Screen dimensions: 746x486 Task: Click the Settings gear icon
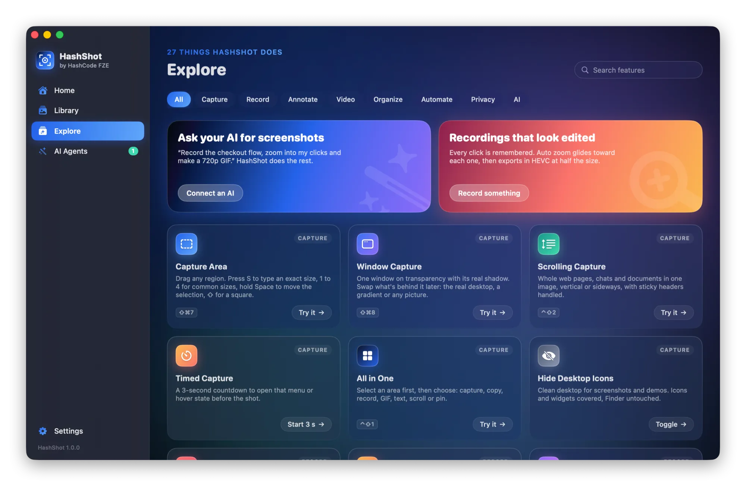click(x=43, y=431)
